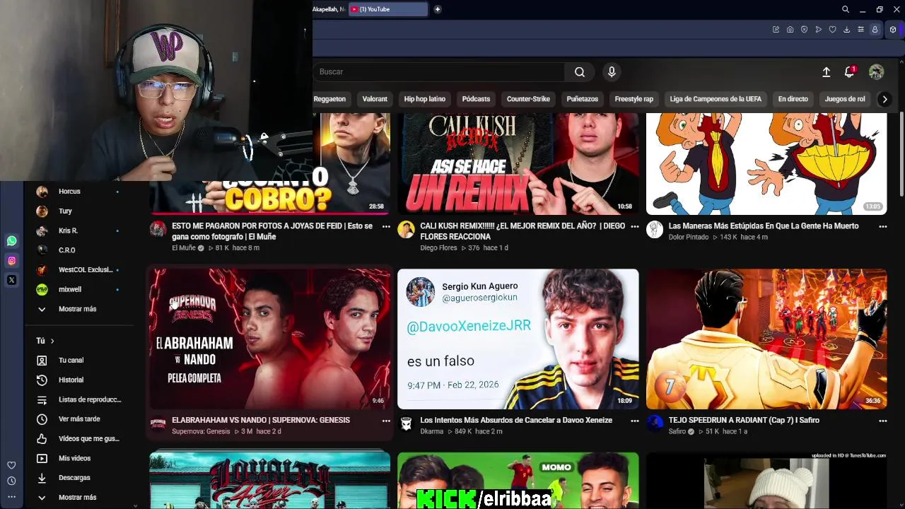Open options menu for ELABRAHAHAM VS NANDO video
The image size is (905, 509).
coord(386,421)
